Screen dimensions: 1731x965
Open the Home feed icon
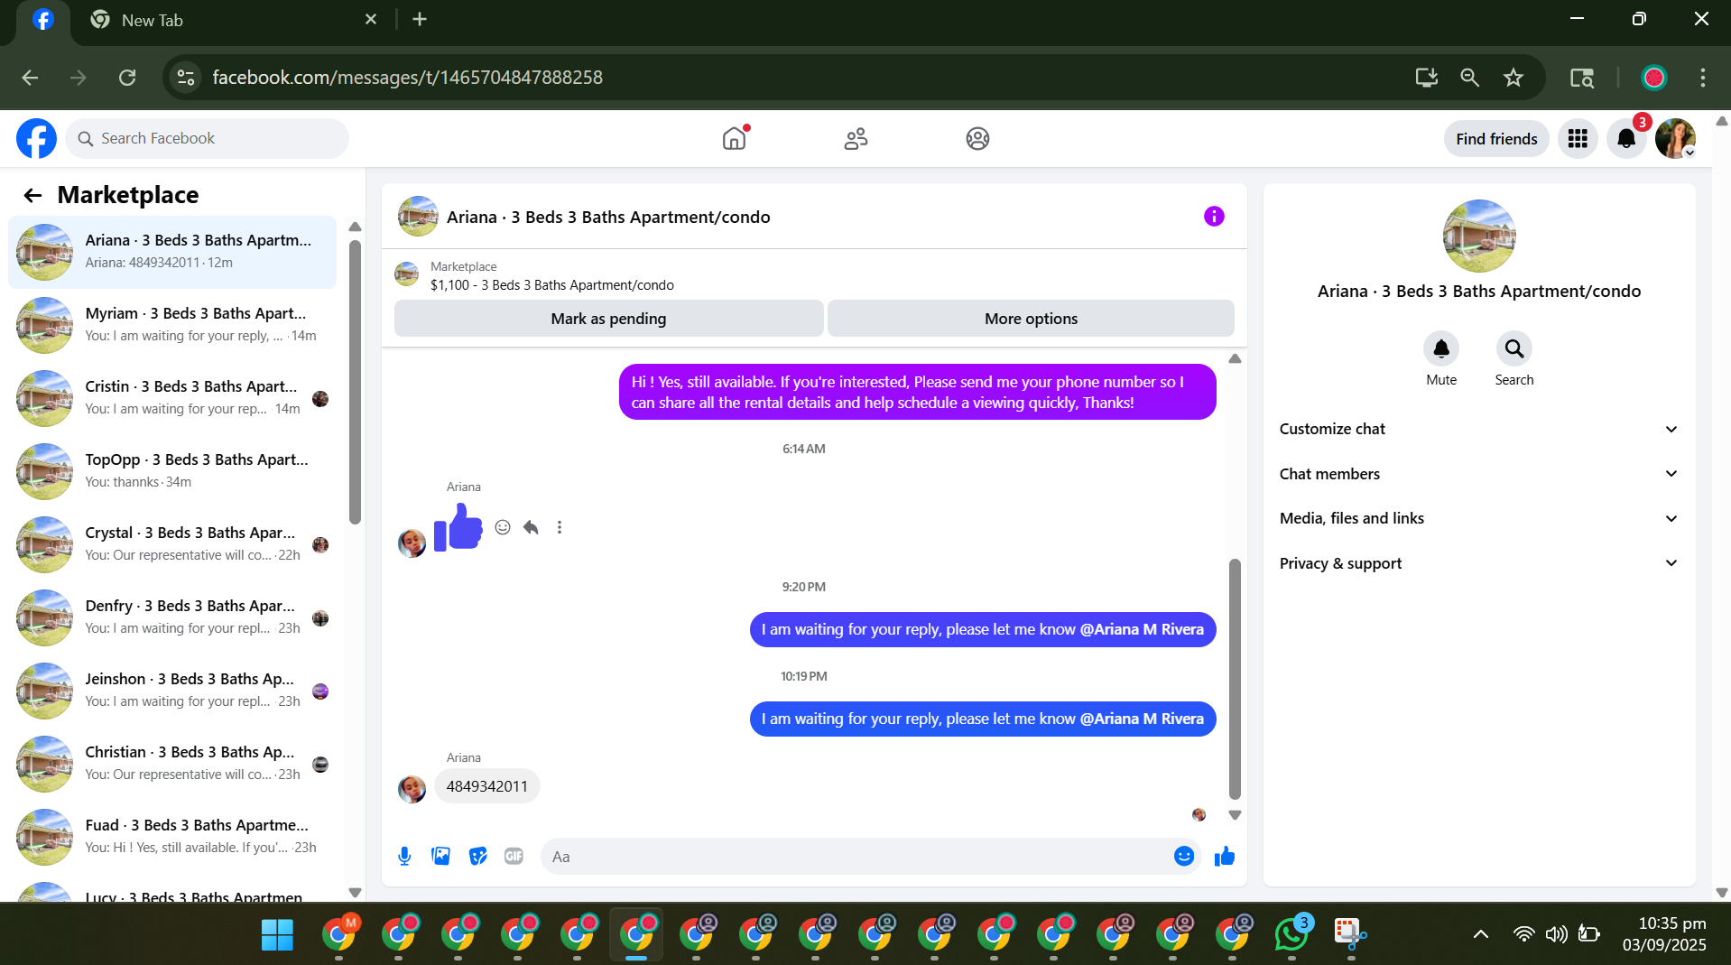(735, 138)
